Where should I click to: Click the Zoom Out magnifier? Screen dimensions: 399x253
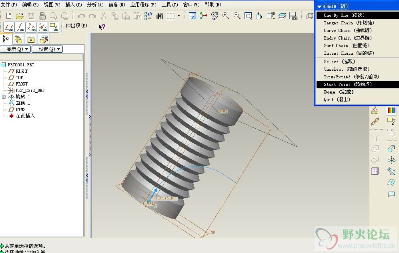pos(237,16)
